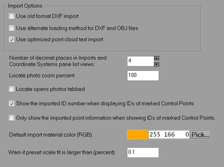Click the Import Options group title
The width and height of the screenshot is (224, 167).
point(25,6)
